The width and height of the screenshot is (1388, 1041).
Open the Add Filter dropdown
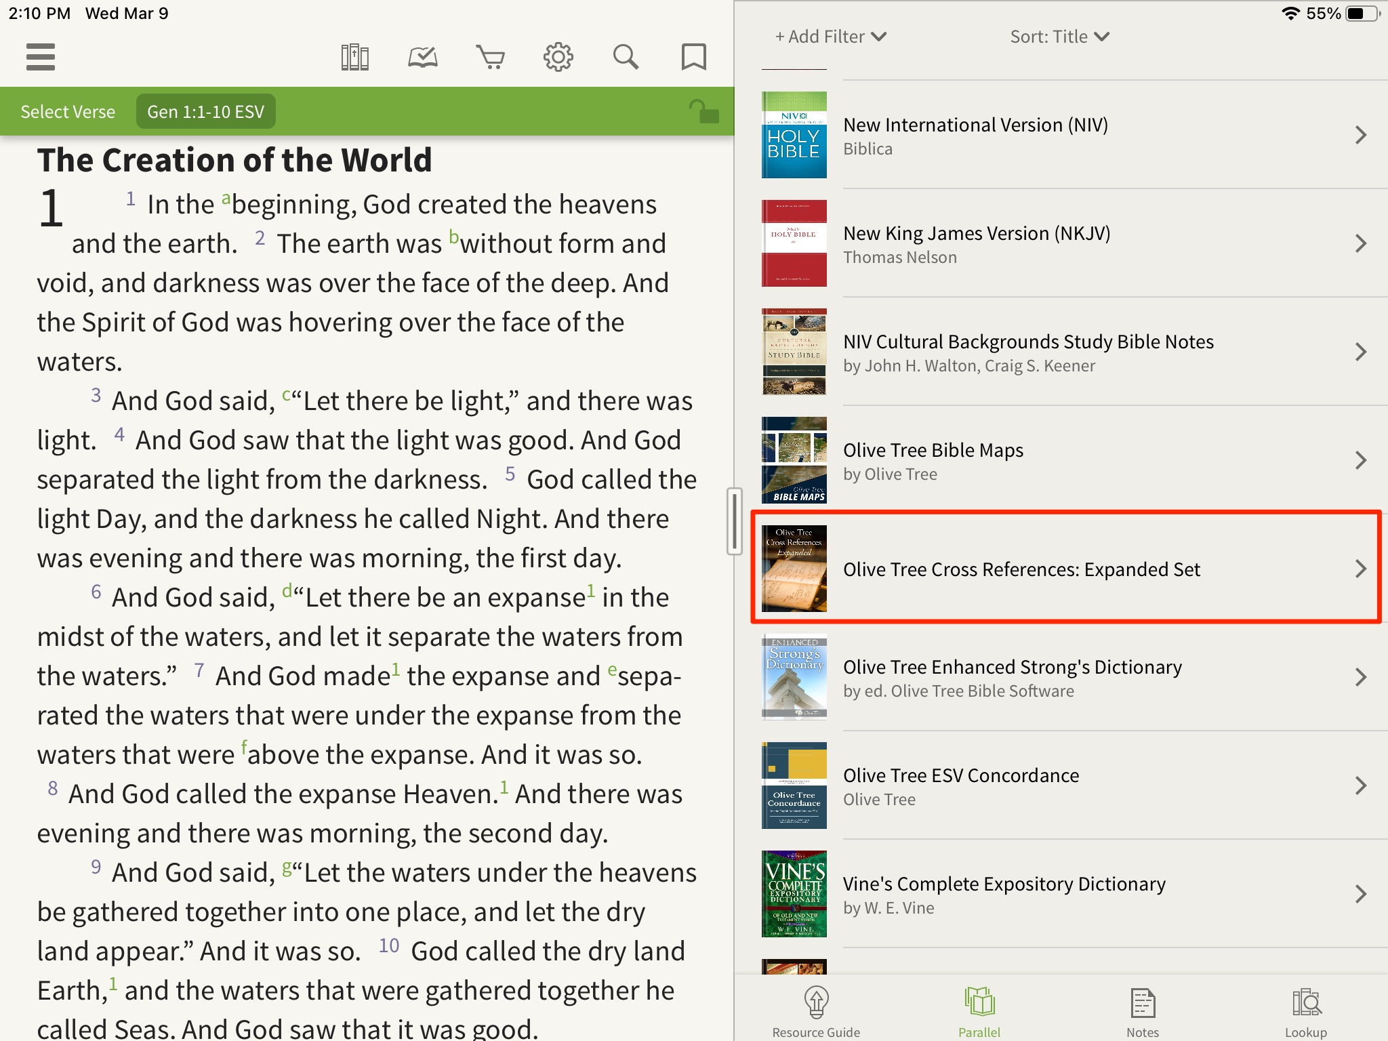[x=830, y=37]
